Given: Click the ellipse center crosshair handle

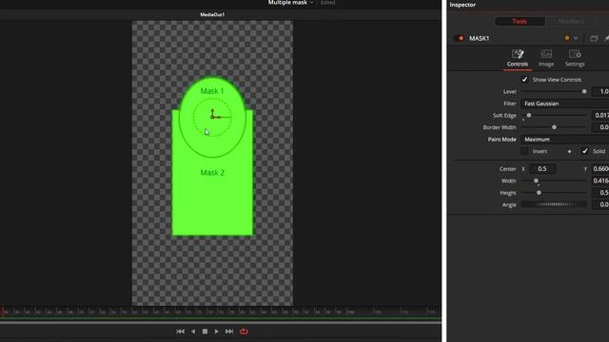Looking at the screenshot, I should [212, 117].
